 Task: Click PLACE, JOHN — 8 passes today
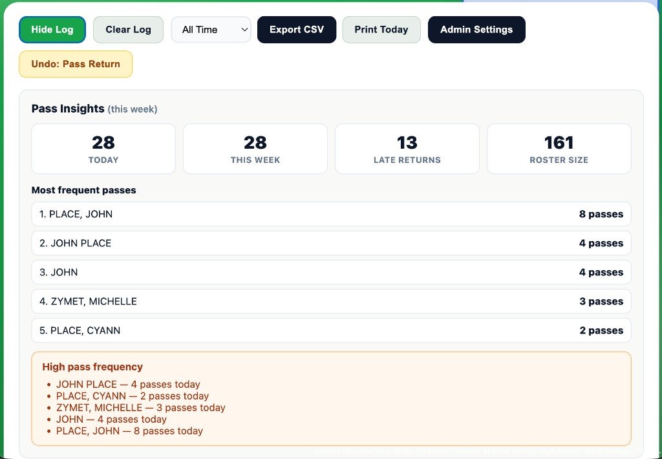click(129, 431)
